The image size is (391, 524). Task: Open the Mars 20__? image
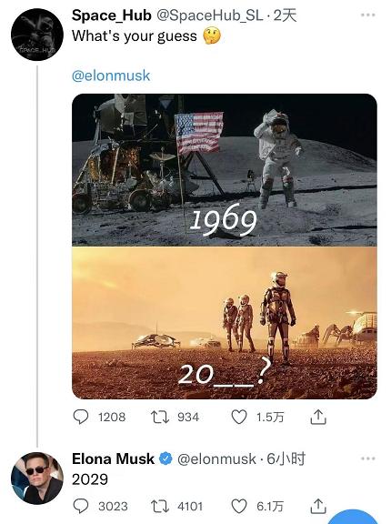225,323
